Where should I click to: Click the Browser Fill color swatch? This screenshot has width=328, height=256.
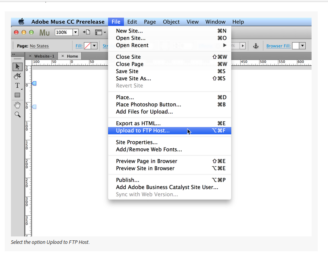coord(296,45)
